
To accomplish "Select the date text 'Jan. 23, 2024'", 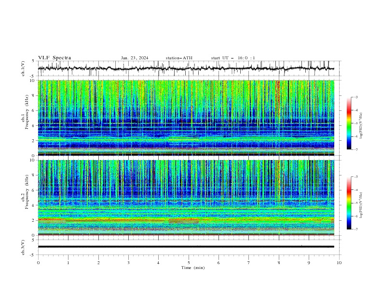I will tap(135, 58).
